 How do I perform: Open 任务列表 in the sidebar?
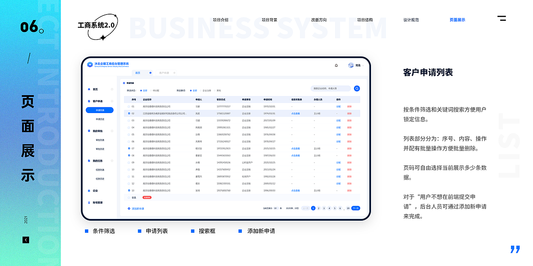point(100,170)
